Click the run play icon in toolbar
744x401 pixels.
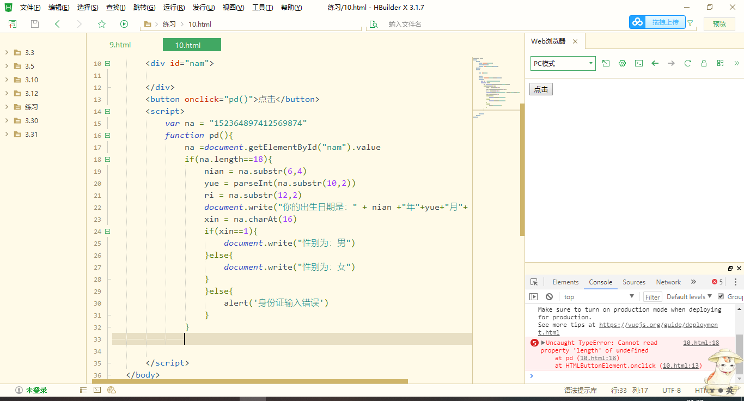[x=124, y=24]
